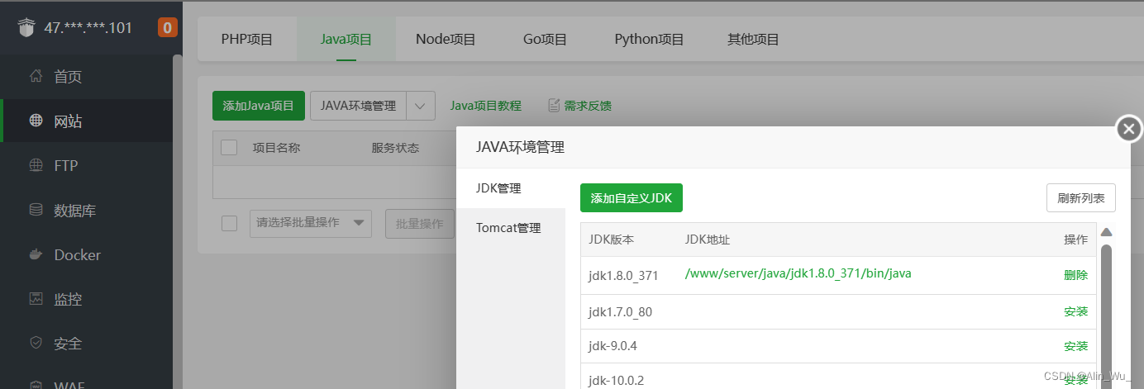Close the JAVA环境管理 dialog
Screen dimensions: 1144x389
1129,129
